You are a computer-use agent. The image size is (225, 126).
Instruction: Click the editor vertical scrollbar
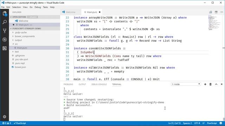(x=224, y=48)
